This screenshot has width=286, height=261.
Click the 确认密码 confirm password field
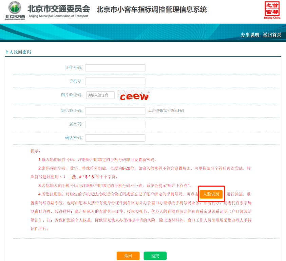(x=115, y=138)
